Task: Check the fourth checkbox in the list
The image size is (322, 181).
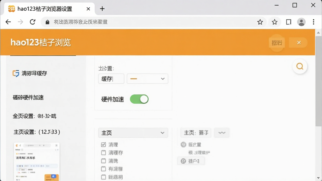Action: tap(103, 169)
